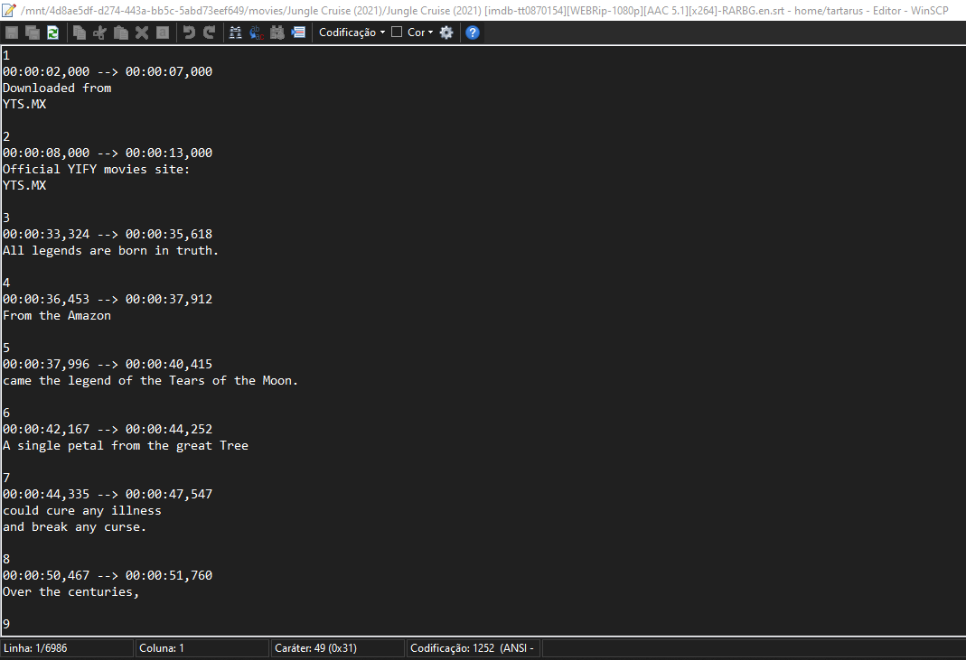
Task: Click the line 'Downloaded from'
Action: point(57,88)
